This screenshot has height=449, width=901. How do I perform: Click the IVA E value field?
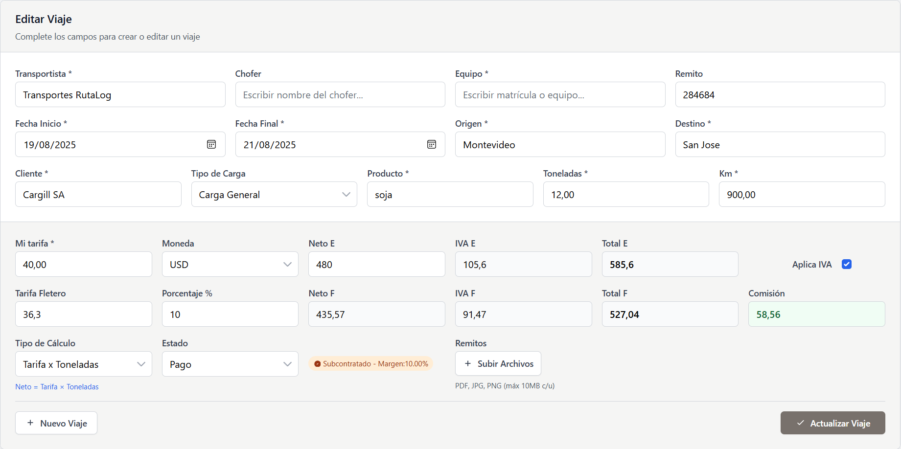point(524,264)
